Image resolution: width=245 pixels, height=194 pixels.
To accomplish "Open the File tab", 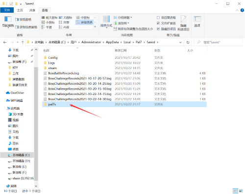I will [x=7, y=10].
